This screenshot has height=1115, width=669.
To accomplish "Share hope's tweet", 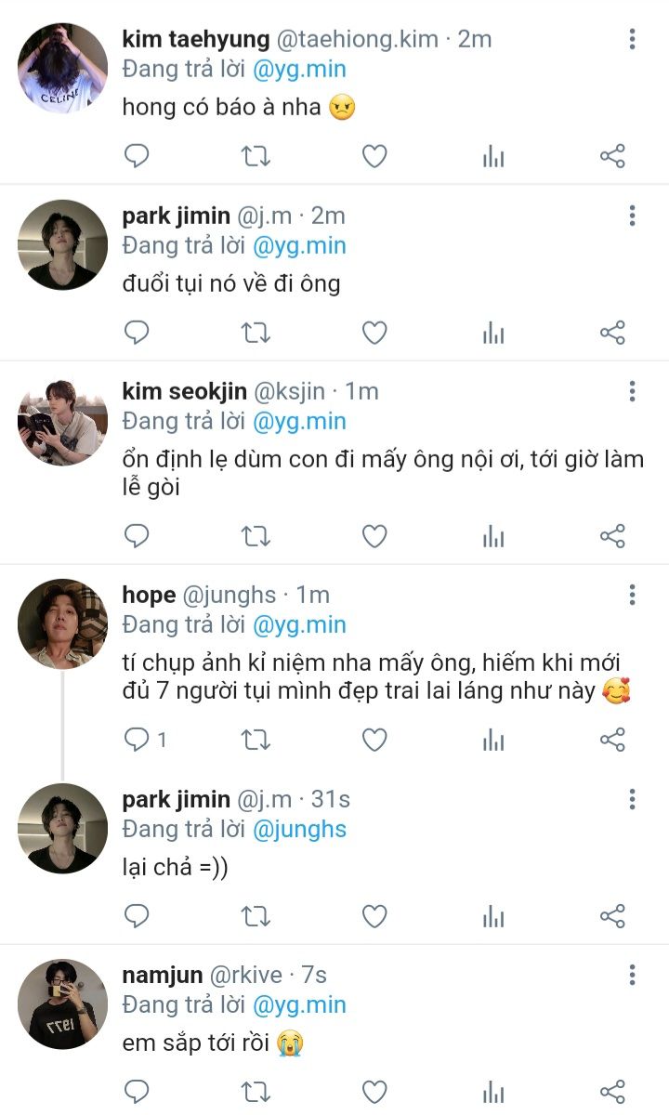I will click(x=612, y=740).
